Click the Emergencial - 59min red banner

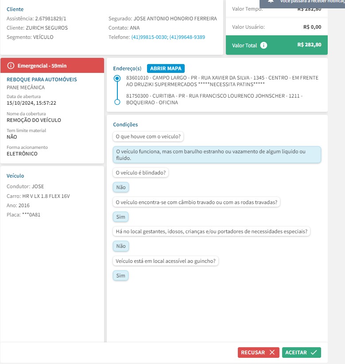pos(52,66)
